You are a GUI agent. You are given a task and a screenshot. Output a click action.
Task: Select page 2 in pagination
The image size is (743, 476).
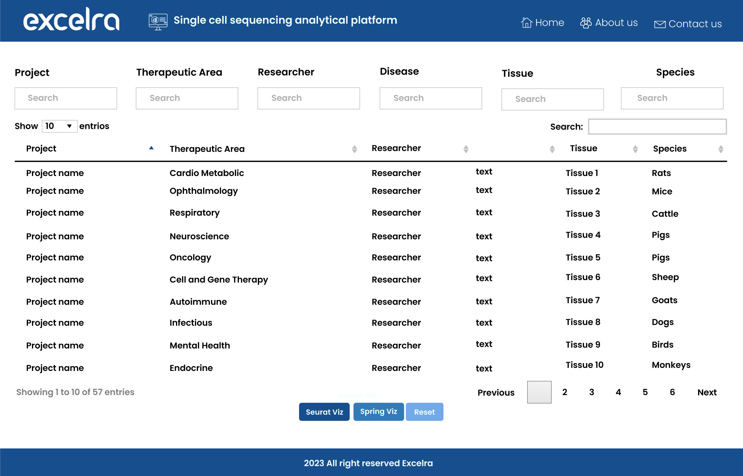click(565, 391)
